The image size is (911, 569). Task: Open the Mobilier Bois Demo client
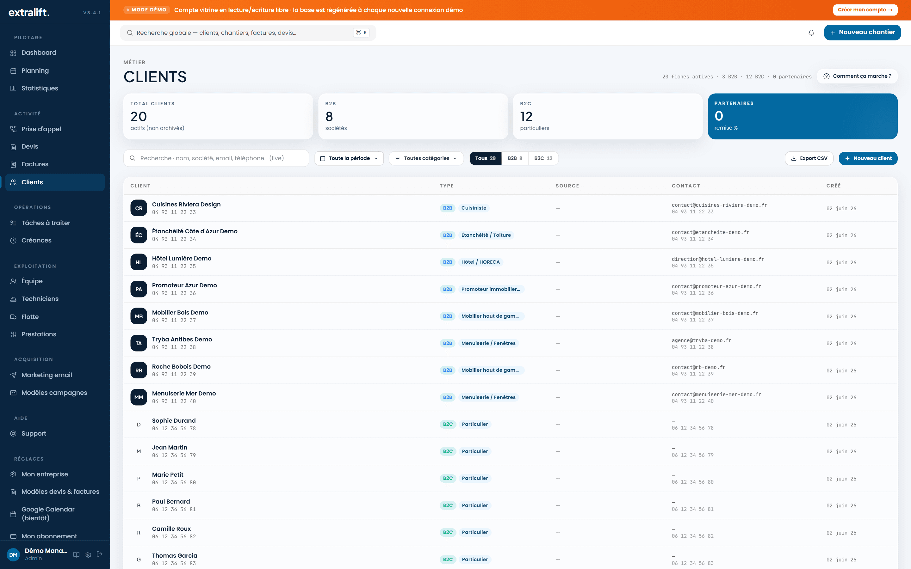coord(510,316)
